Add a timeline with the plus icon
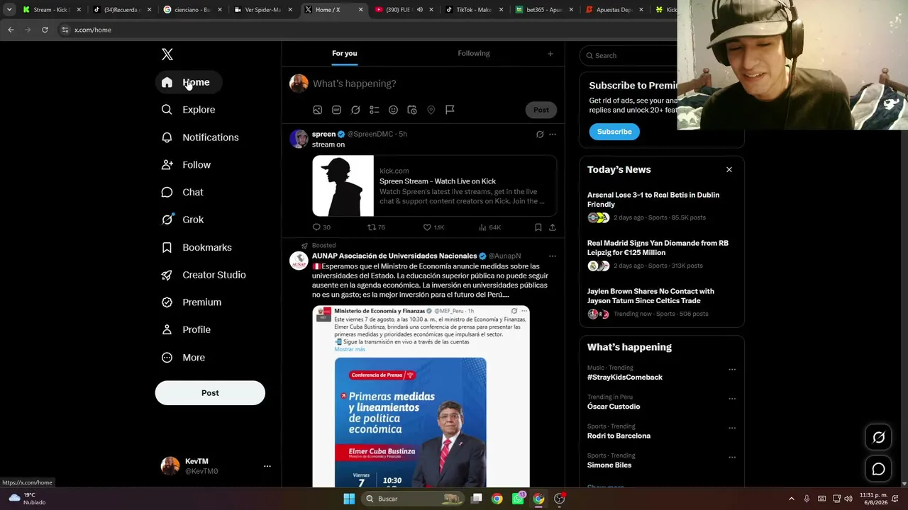 [550, 54]
